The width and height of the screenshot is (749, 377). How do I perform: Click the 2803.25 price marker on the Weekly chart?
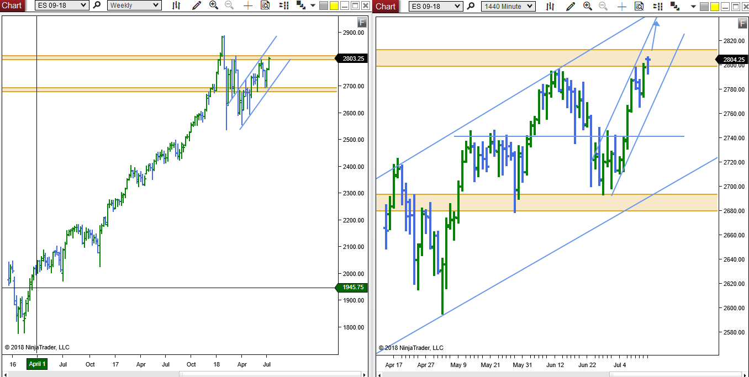click(x=351, y=59)
